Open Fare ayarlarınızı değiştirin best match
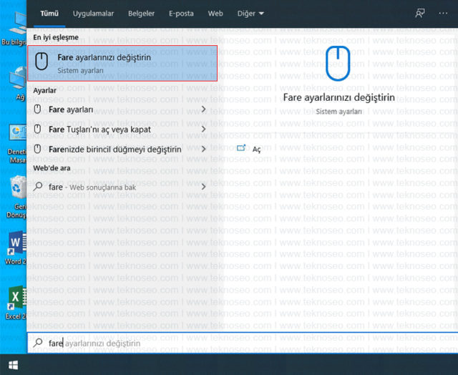Image resolution: width=458 pixels, height=375 pixels. point(122,64)
